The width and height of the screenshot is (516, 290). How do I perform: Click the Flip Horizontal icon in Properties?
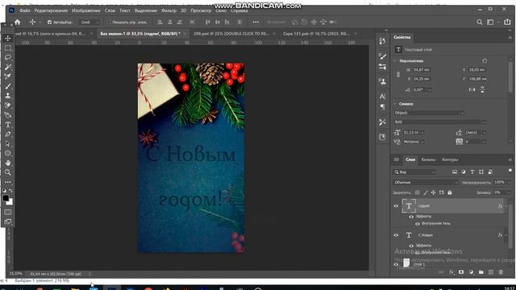(472, 89)
